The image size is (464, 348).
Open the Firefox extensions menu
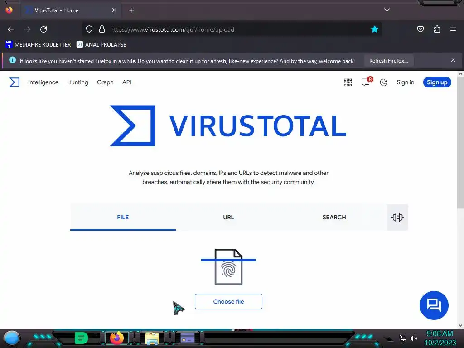point(437,29)
